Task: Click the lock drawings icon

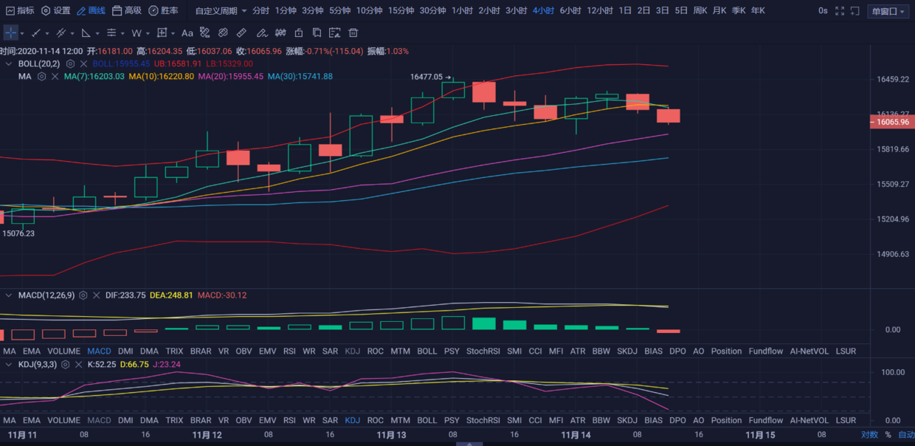Action: click(298, 33)
